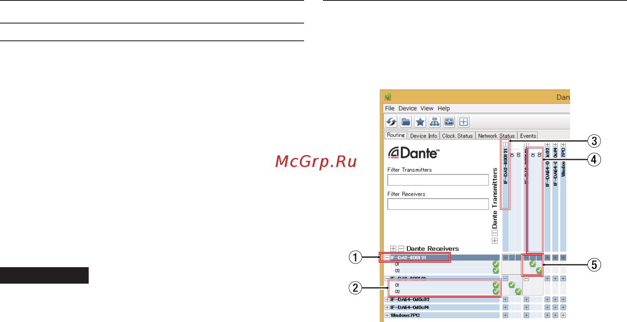Expand grid cell: IF-DA64-0d0c92 receiver, IF-DA2-800121 transmitter
Image resolution: width=627 pixels, height=322 pixels.
[x=505, y=300]
